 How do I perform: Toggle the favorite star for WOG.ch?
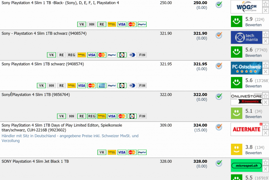tap(266, 4)
